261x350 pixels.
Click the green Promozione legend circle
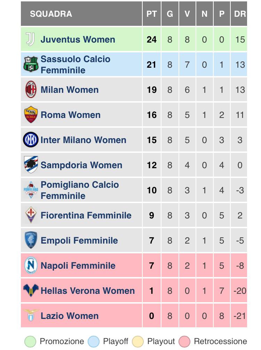(30, 342)
